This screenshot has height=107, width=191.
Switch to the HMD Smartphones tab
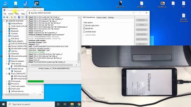[89, 17]
